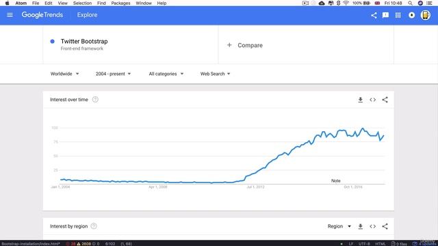Click the share icon in blue header
This screenshot has height=246, width=438.
coord(374,15)
